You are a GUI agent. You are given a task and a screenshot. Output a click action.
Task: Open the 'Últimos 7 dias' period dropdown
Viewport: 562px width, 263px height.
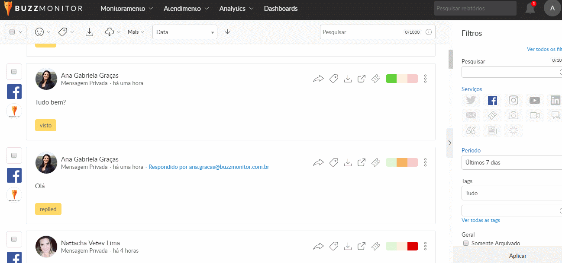click(512, 163)
